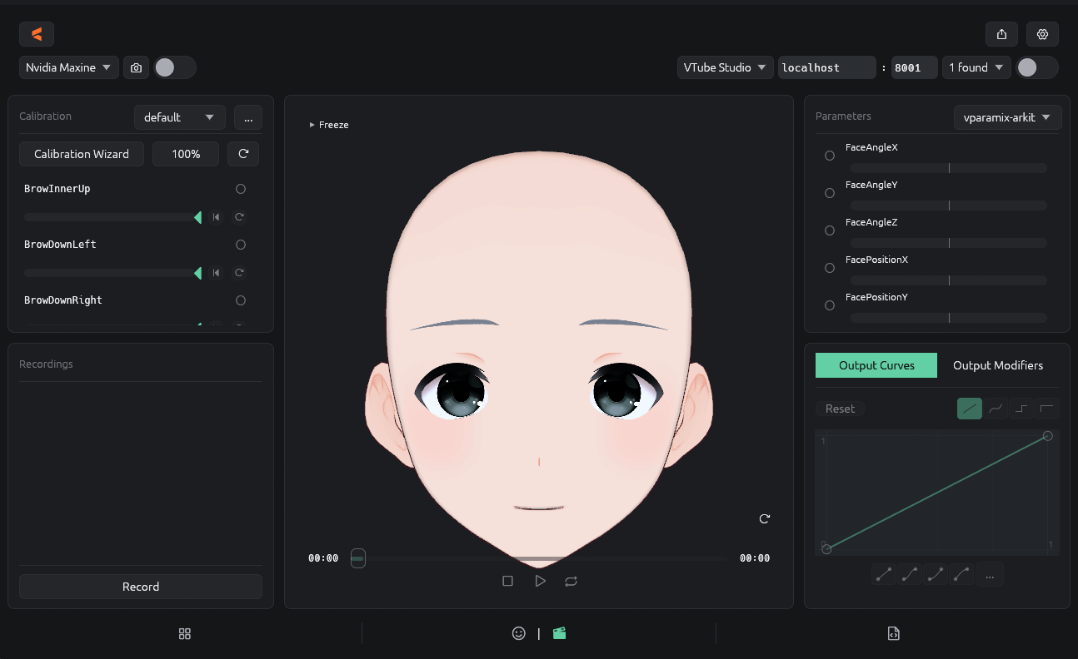Click the BrowInnerUp slider handle

[197, 217]
